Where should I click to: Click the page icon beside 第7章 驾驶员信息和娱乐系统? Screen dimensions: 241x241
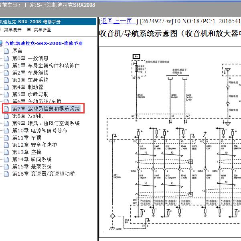[6, 109]
